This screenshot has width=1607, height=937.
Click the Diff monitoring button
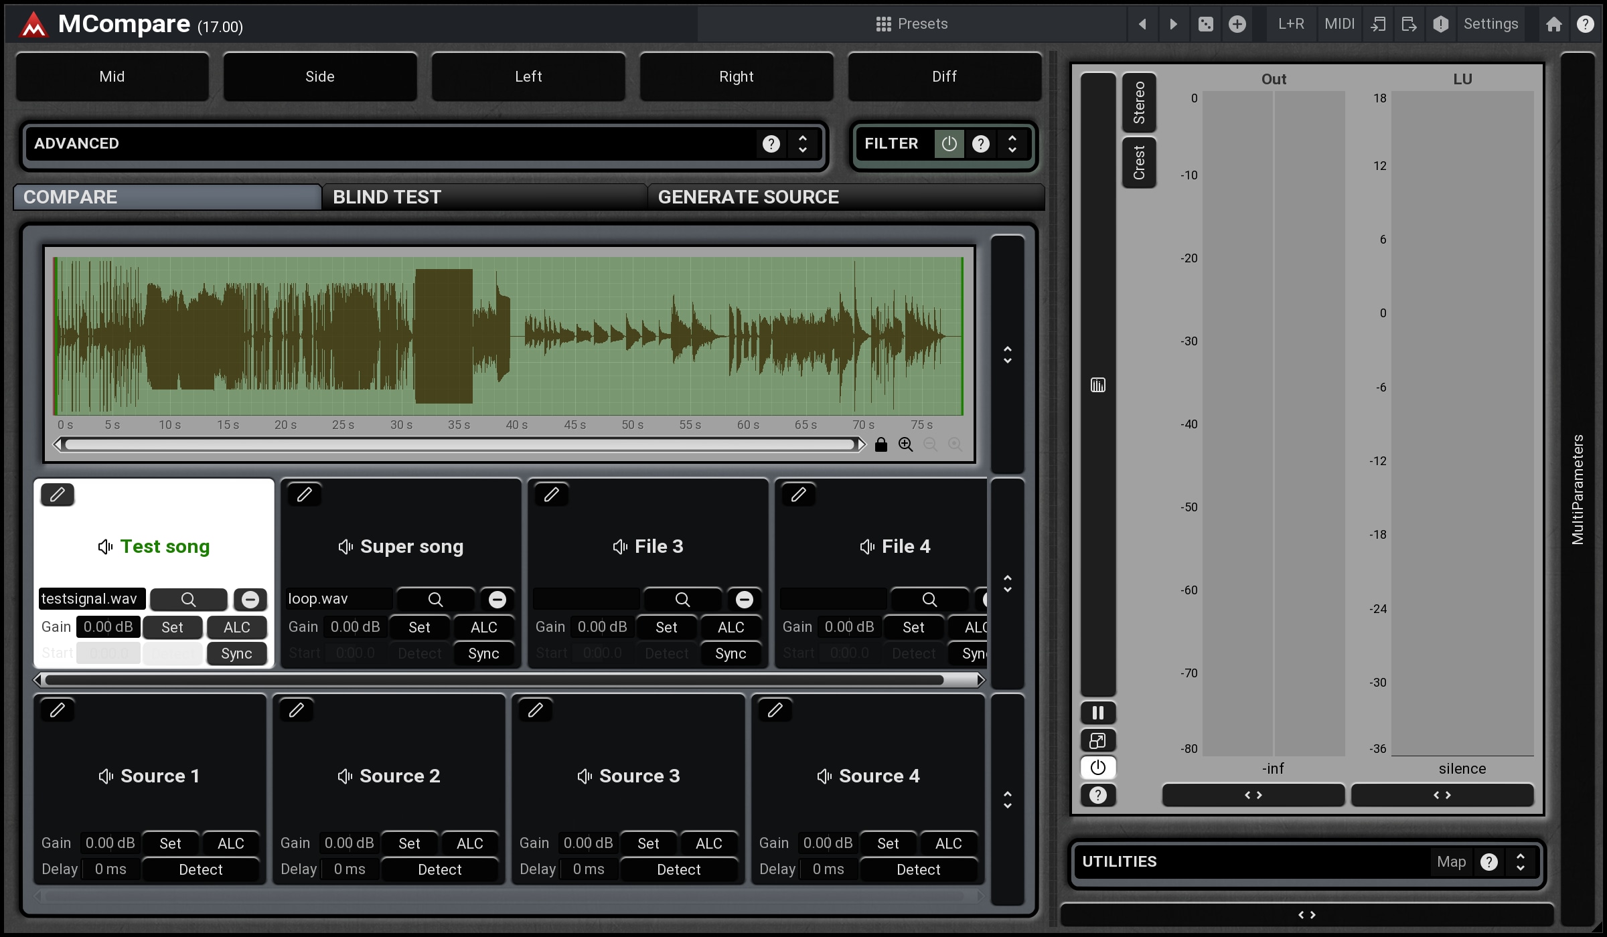coord(944,76)
